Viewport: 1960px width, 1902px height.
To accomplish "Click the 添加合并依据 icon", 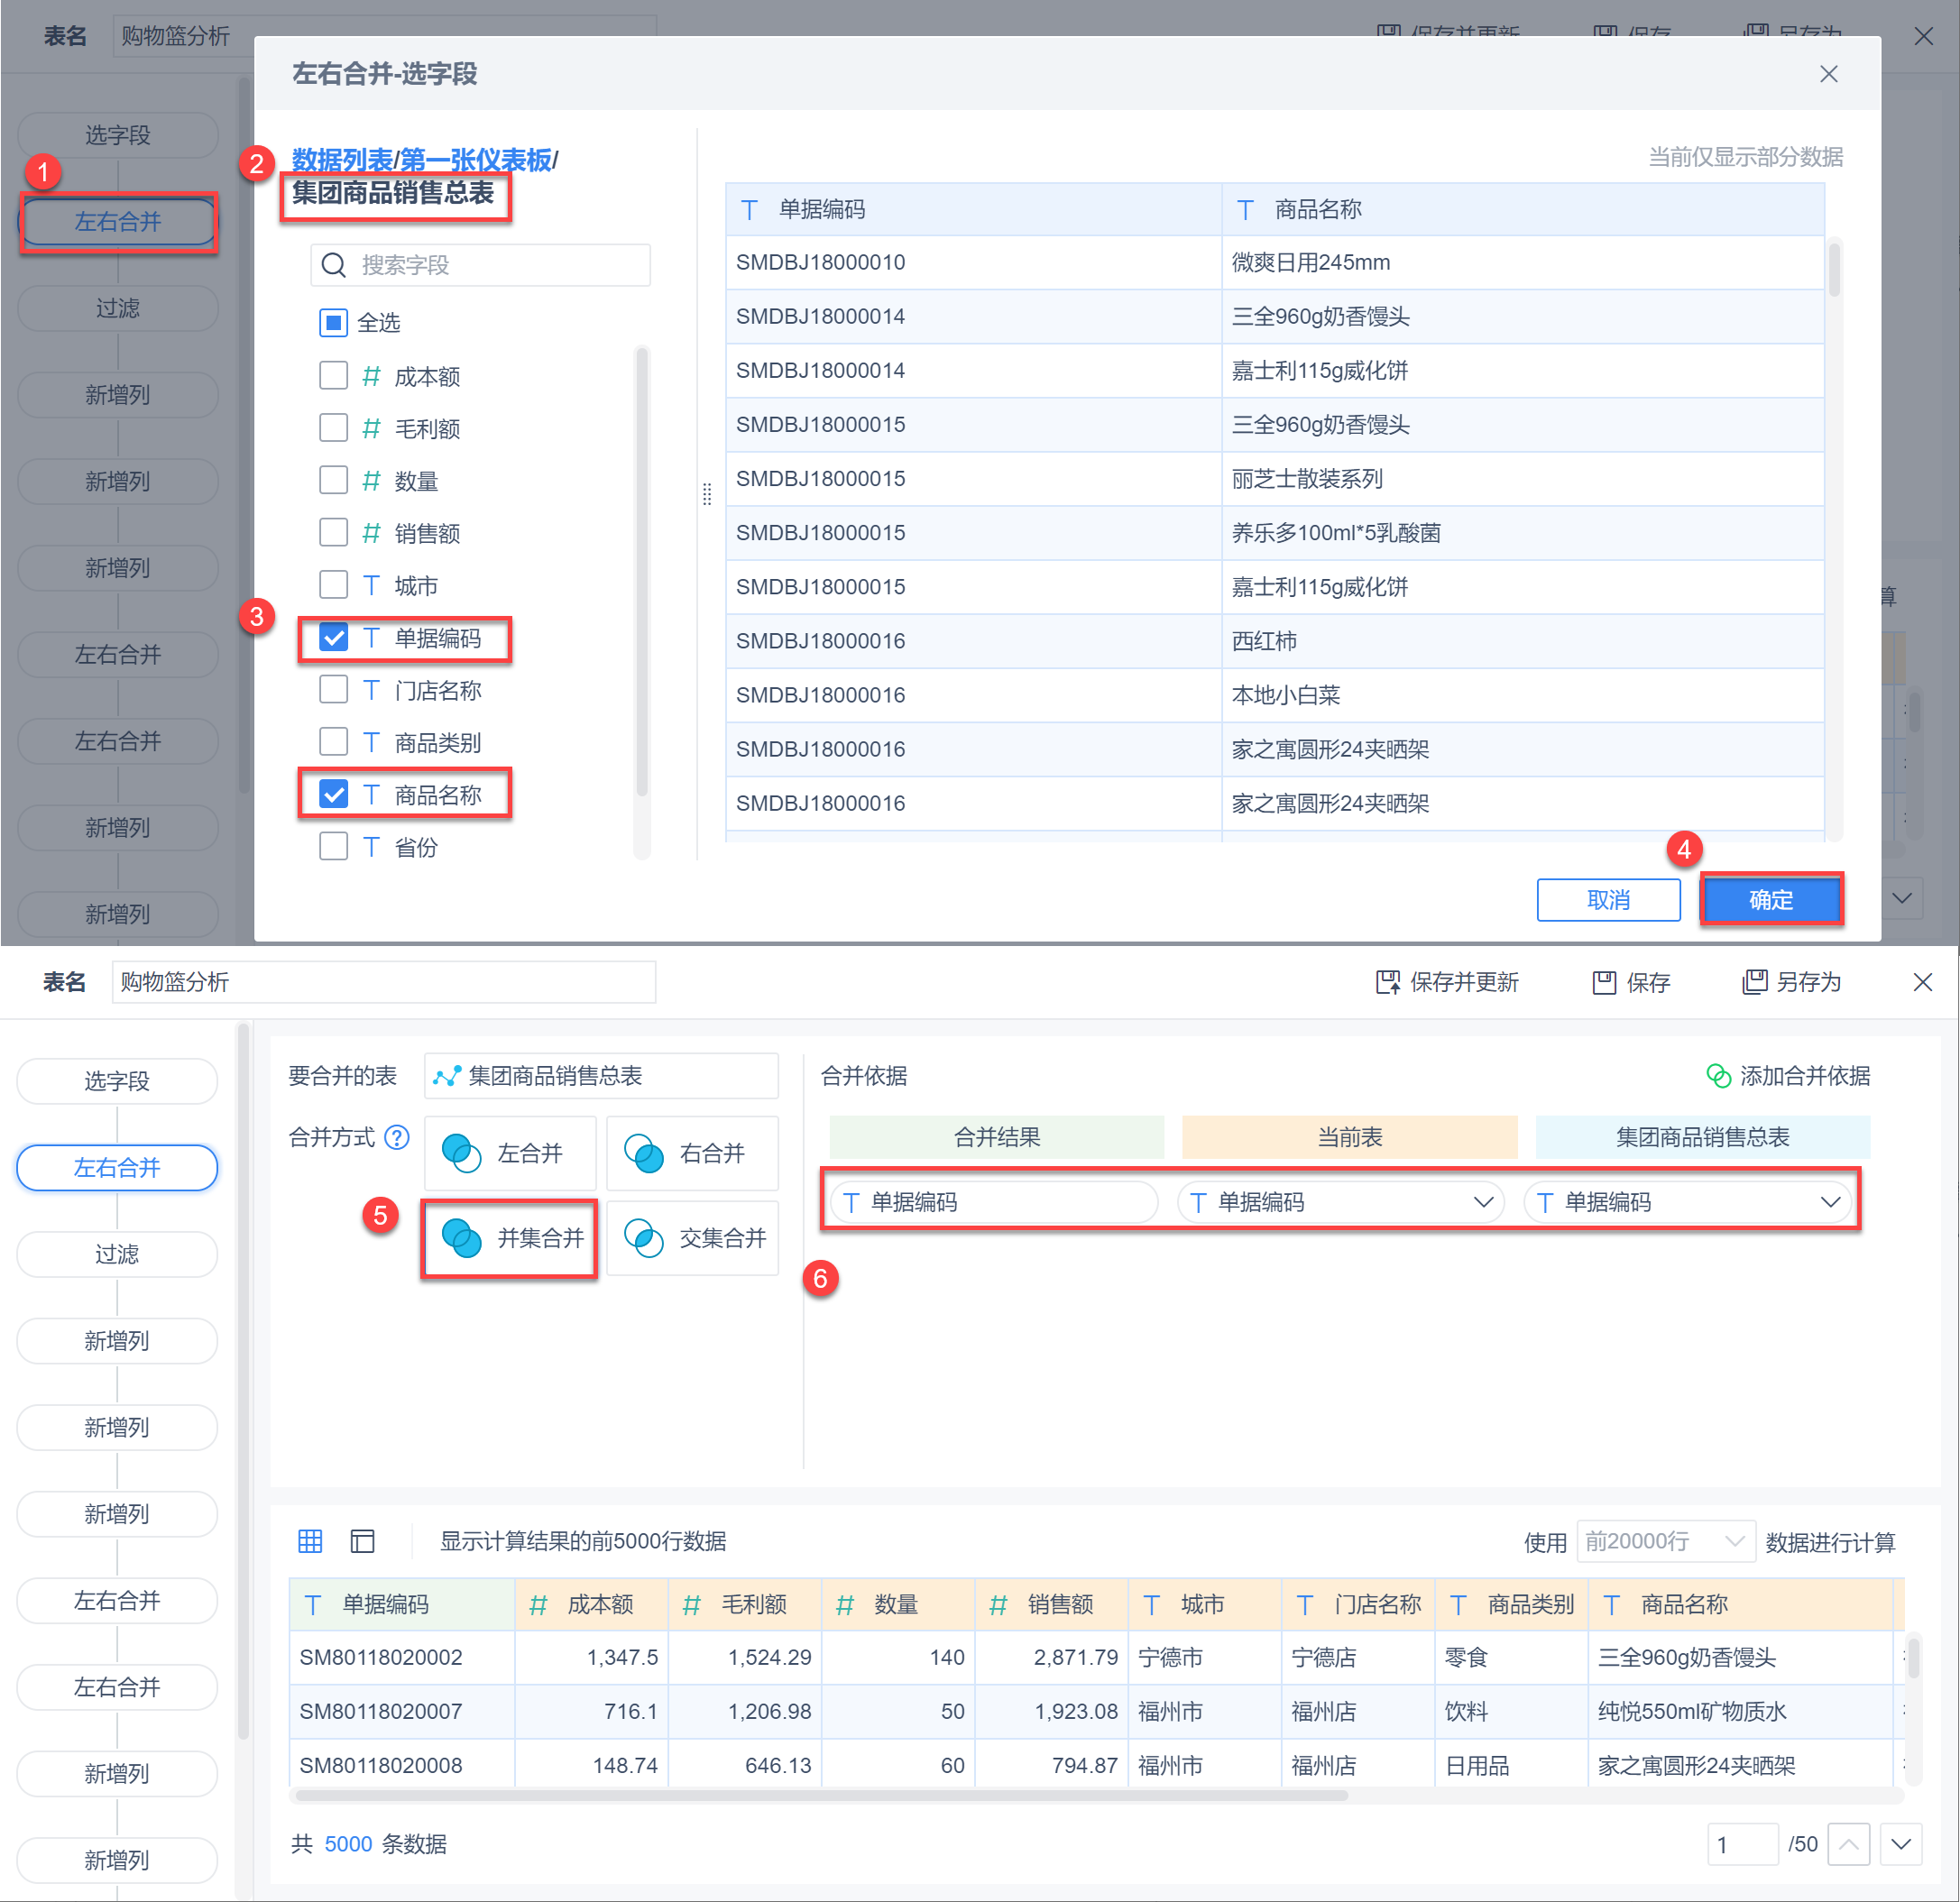I will pyautogui.click(x=1718, y=1076).
